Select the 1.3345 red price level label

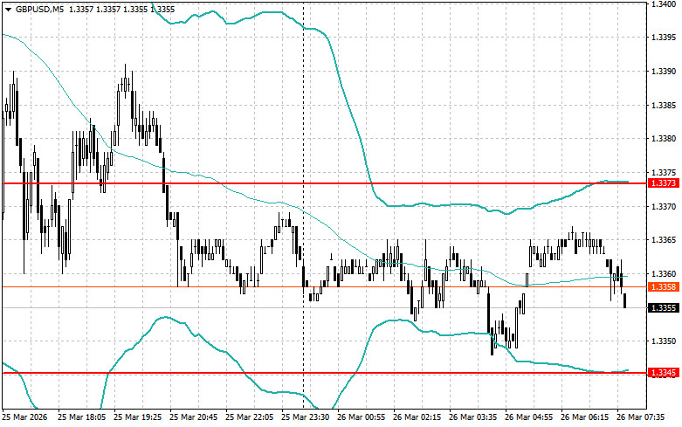click(664, 373)
